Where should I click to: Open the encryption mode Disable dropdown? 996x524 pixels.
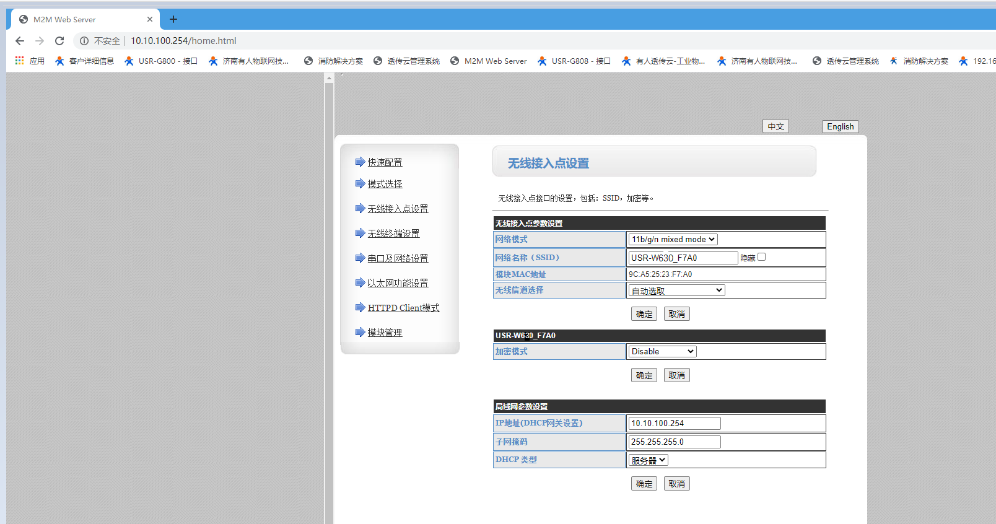(662, 351)
